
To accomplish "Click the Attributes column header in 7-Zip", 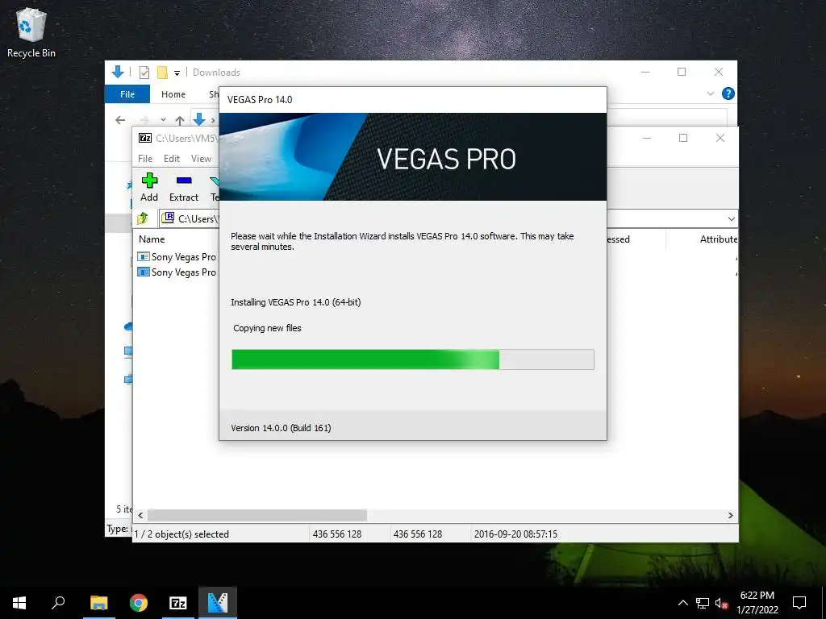I will coord(719,239).
